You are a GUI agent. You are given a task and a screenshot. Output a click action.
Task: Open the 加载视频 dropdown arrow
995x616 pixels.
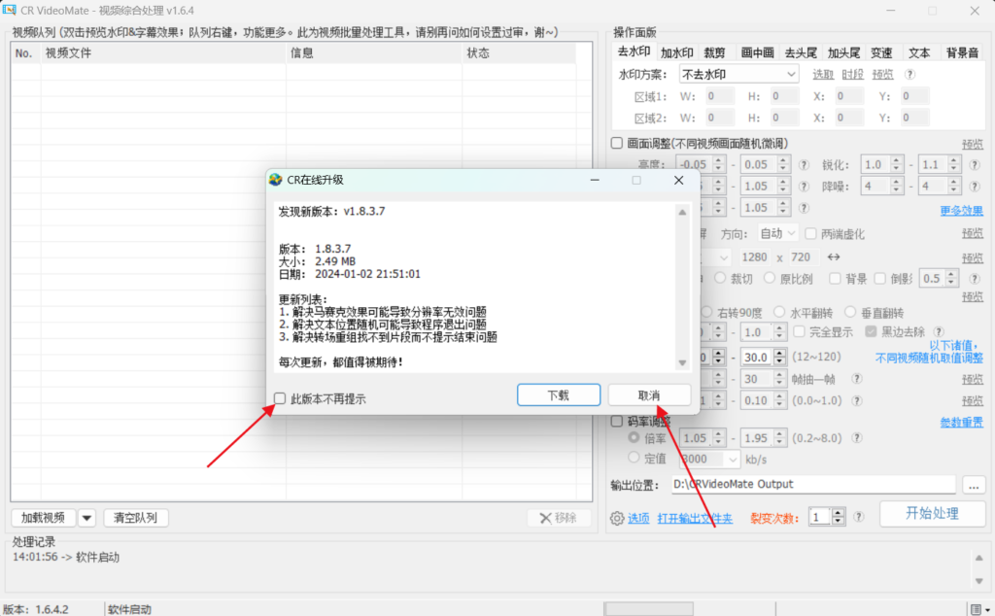pyautogui.click(x=87, y=518)
